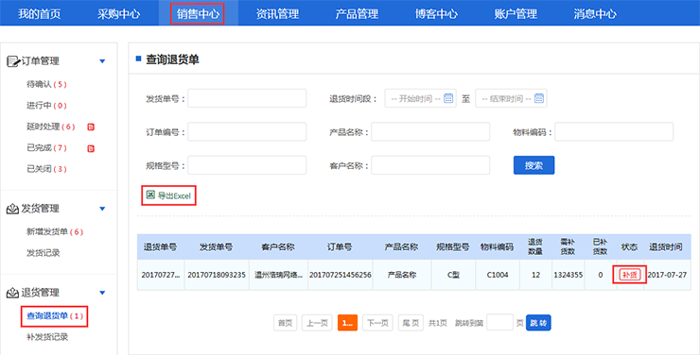Click the 退货单号 column header
700x355 pixels.
click(x=160, y=246)
